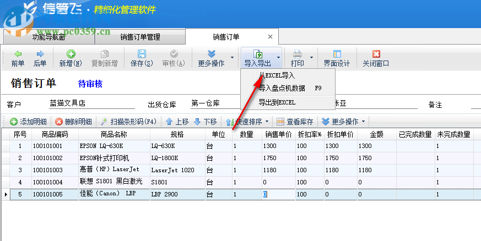Open 界面设计 layout designer
Viewport: 481px width, 241px height.
(x=337, y=58)
